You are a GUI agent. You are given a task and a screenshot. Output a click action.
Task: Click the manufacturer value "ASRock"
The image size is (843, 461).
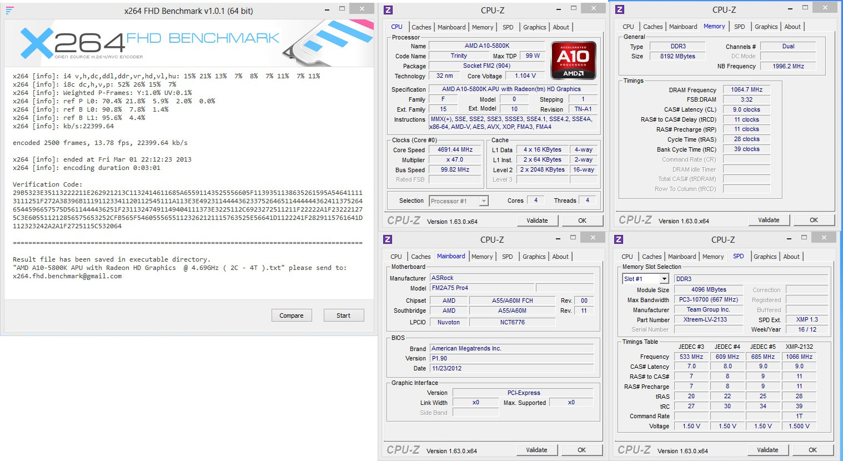pyautogui.click(x=511, y=278)
